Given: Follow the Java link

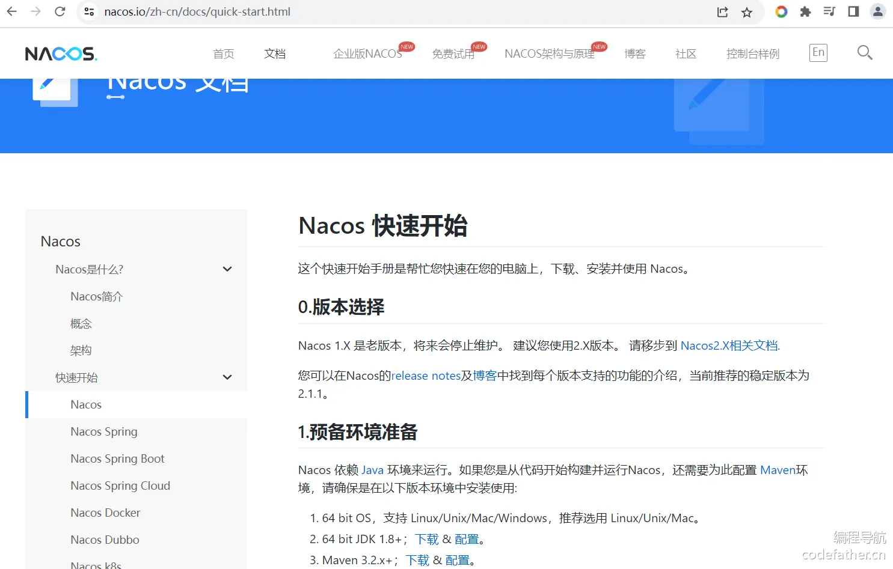Looking at the screenshot, I should click(x=372, y=470).
